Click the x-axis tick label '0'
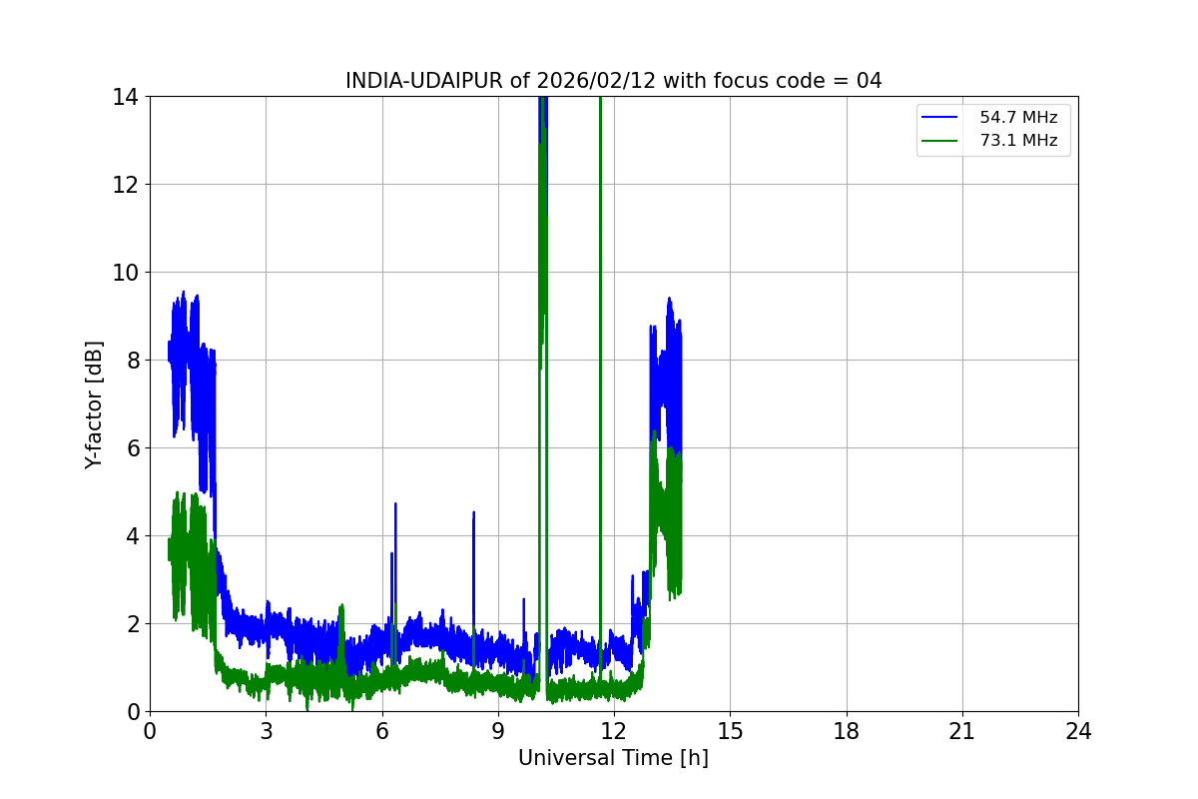The image size is (1198, 799). click(150, 731)
